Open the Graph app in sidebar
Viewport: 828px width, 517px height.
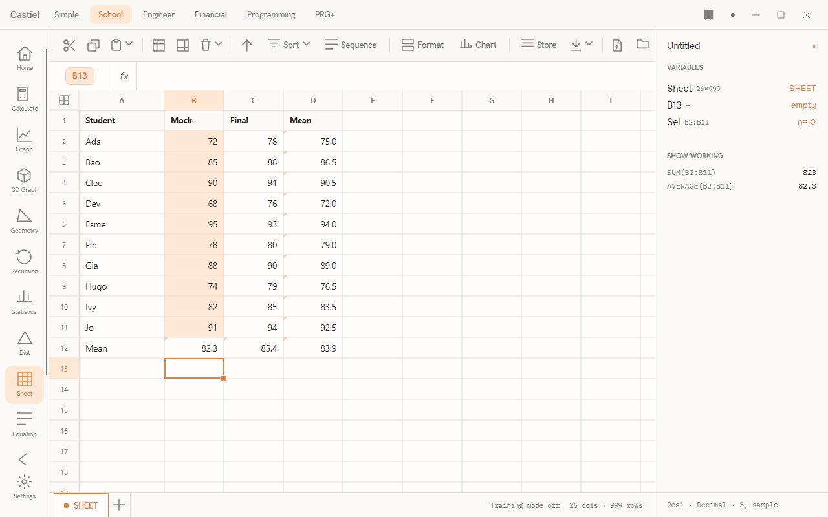25,140
